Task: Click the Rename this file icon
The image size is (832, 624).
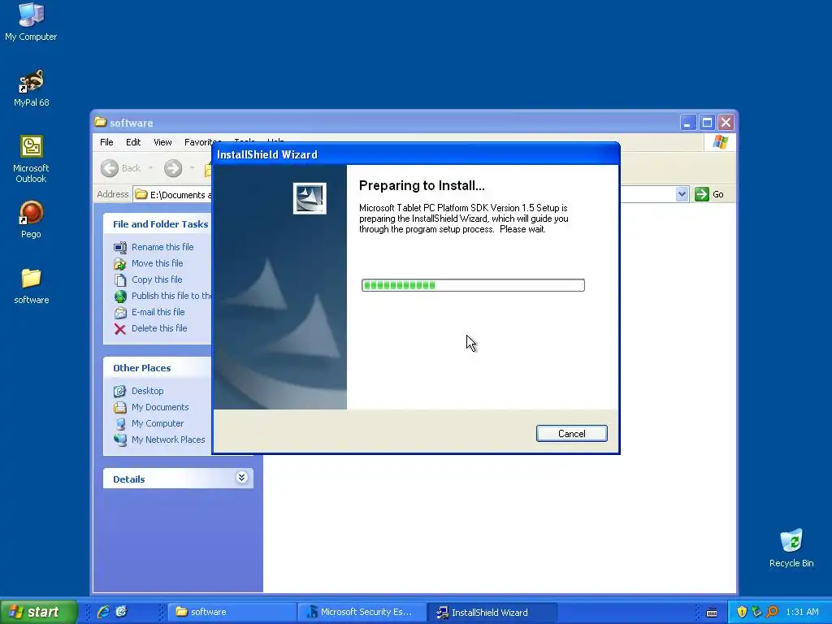Action: coord(120,247)
